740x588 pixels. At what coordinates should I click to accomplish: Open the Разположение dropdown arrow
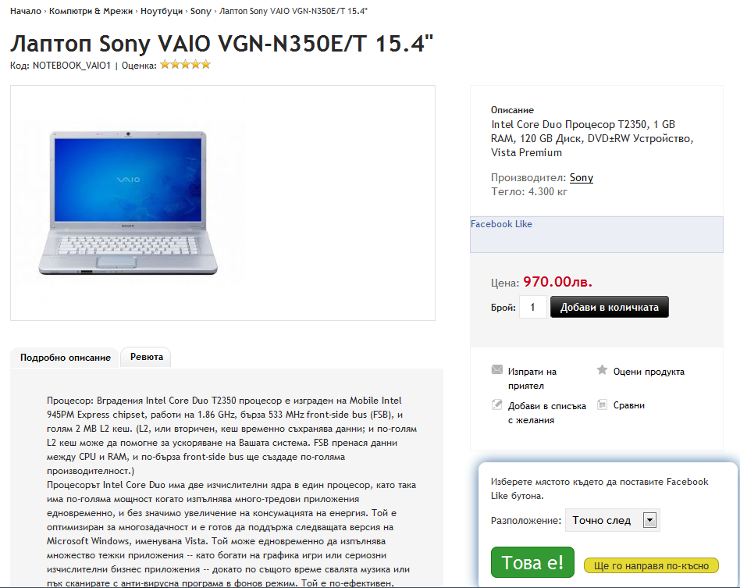650,521
